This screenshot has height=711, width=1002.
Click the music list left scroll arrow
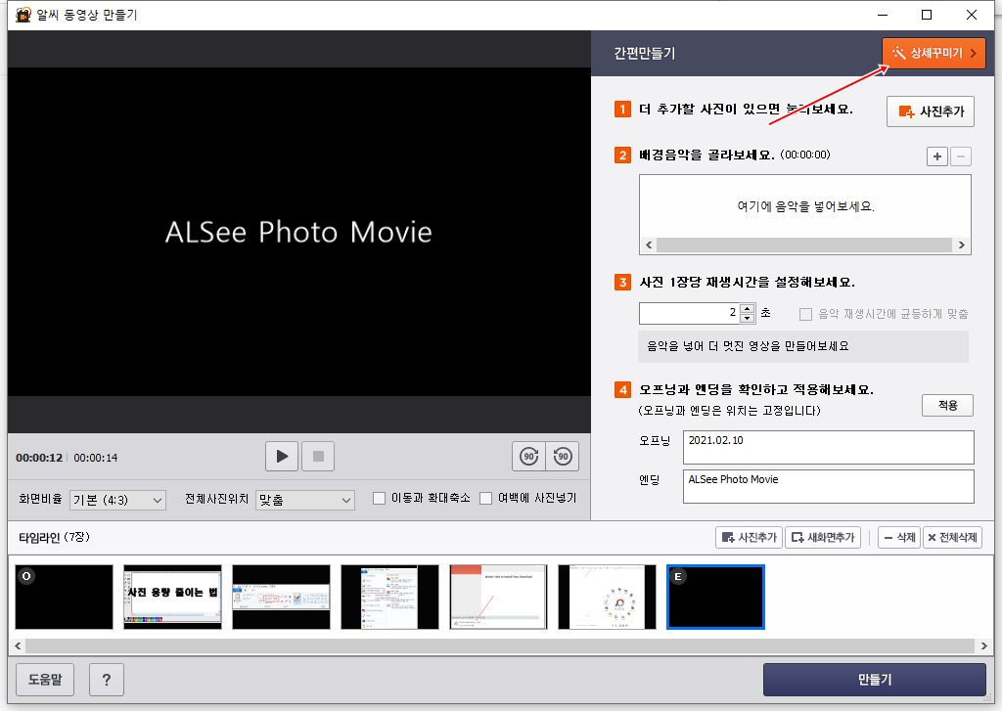point(649,245)
